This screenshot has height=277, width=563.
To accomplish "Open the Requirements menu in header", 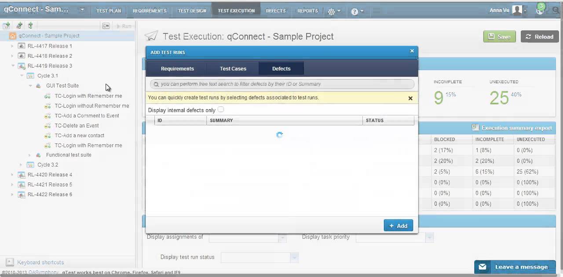I will point(150,11).
